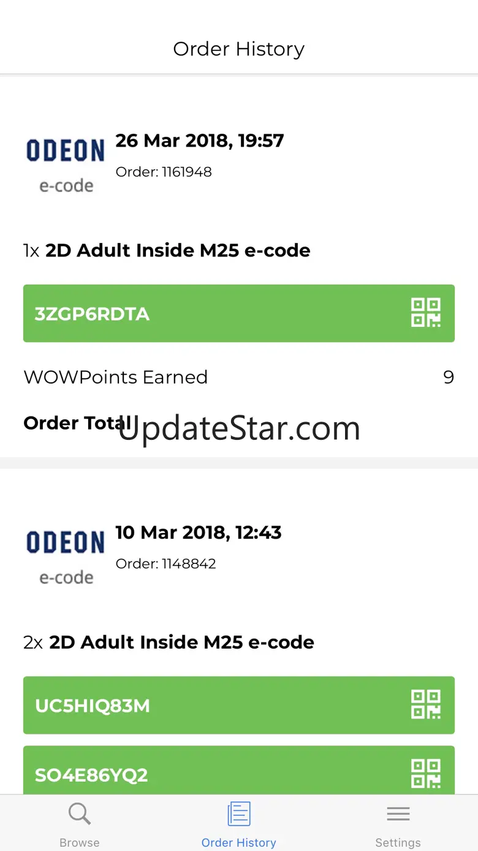Tap the green 3ZGP6RDTA code button

[184, 314]
